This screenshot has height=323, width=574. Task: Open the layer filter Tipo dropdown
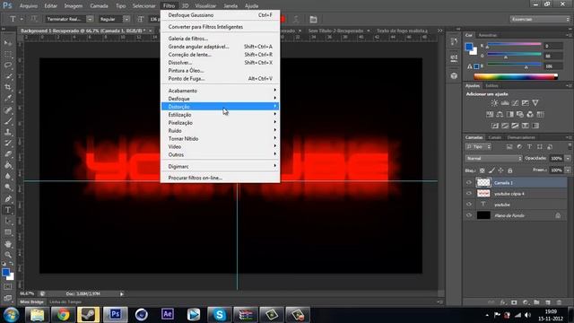(478, 147)
